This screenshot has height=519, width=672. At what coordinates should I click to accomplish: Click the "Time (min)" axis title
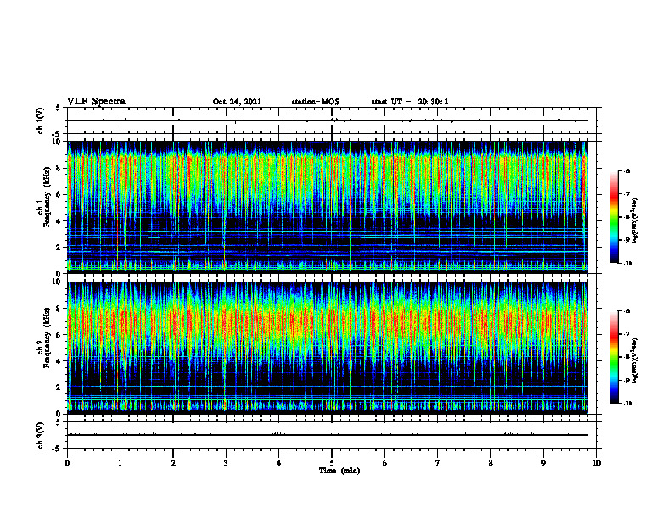click(x=339, y=471)
